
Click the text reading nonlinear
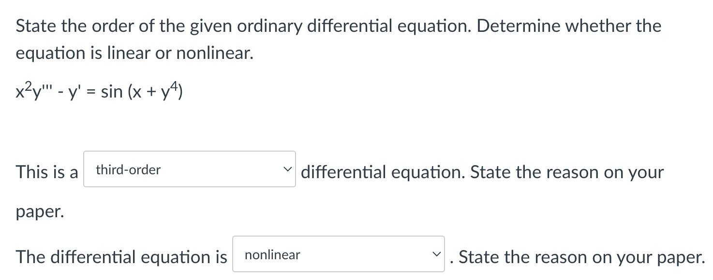[x=271, y=254]
